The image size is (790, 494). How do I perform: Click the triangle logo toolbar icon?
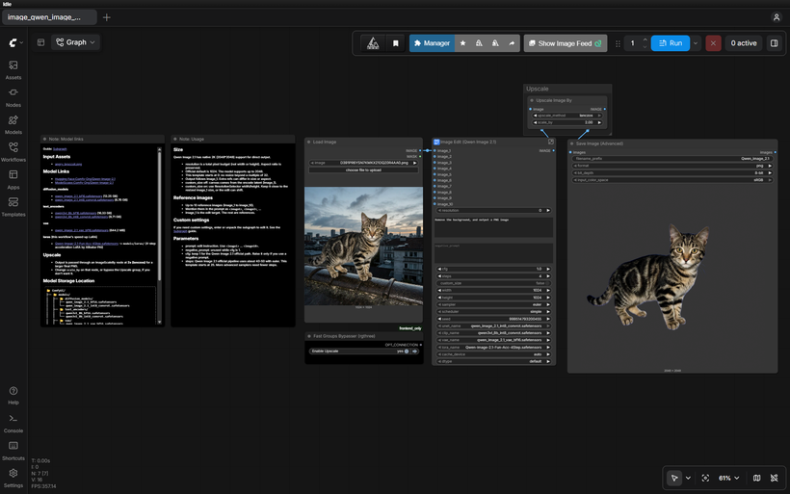point(373,43)
